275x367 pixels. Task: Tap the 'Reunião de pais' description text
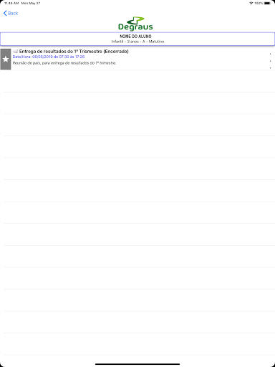[64, 63]
